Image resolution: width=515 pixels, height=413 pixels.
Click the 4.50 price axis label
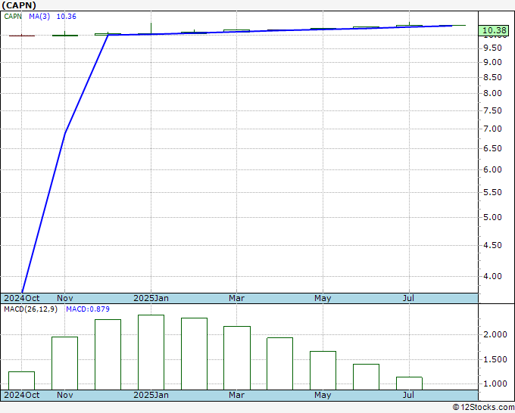coord(492,245)
